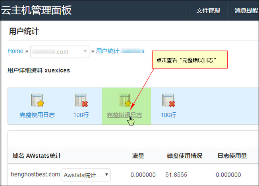Image resolution: width=259 pixels, height=186 pixels.
Task: Click the dropdown arrow of domain selector
Action: [85, 51]
